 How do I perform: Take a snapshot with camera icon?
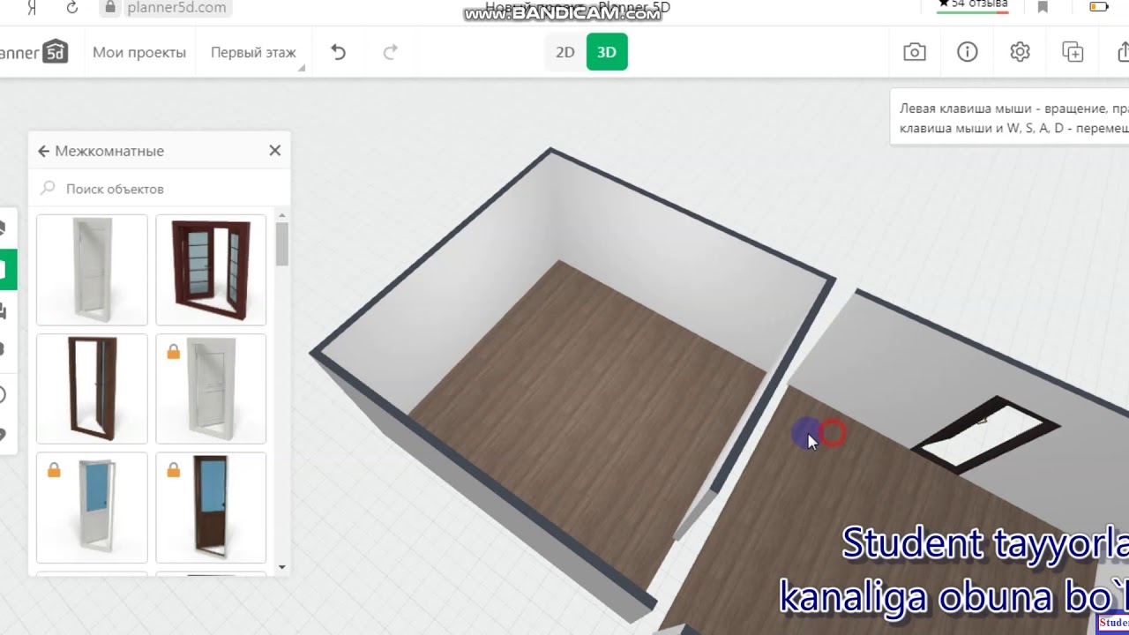(x=915, y=52)
